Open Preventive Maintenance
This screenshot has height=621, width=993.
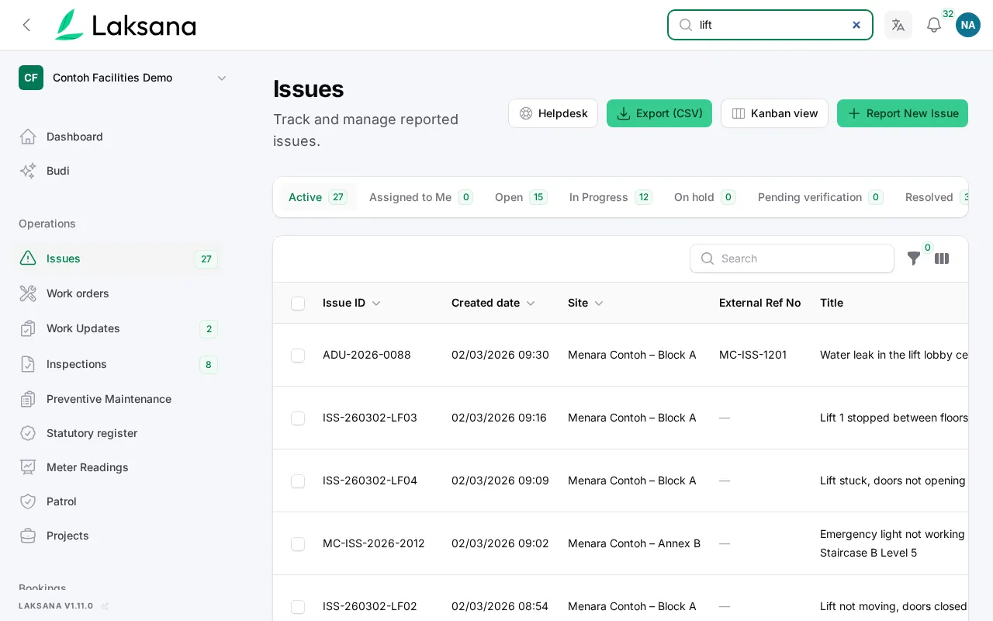click(x=118, y=399)
